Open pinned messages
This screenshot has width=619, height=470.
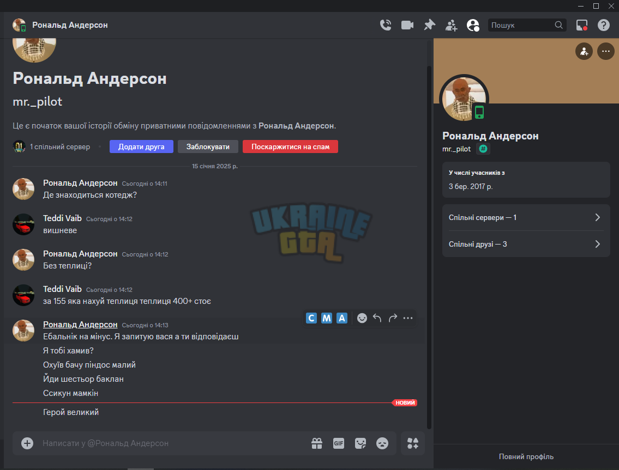(430, 25)
